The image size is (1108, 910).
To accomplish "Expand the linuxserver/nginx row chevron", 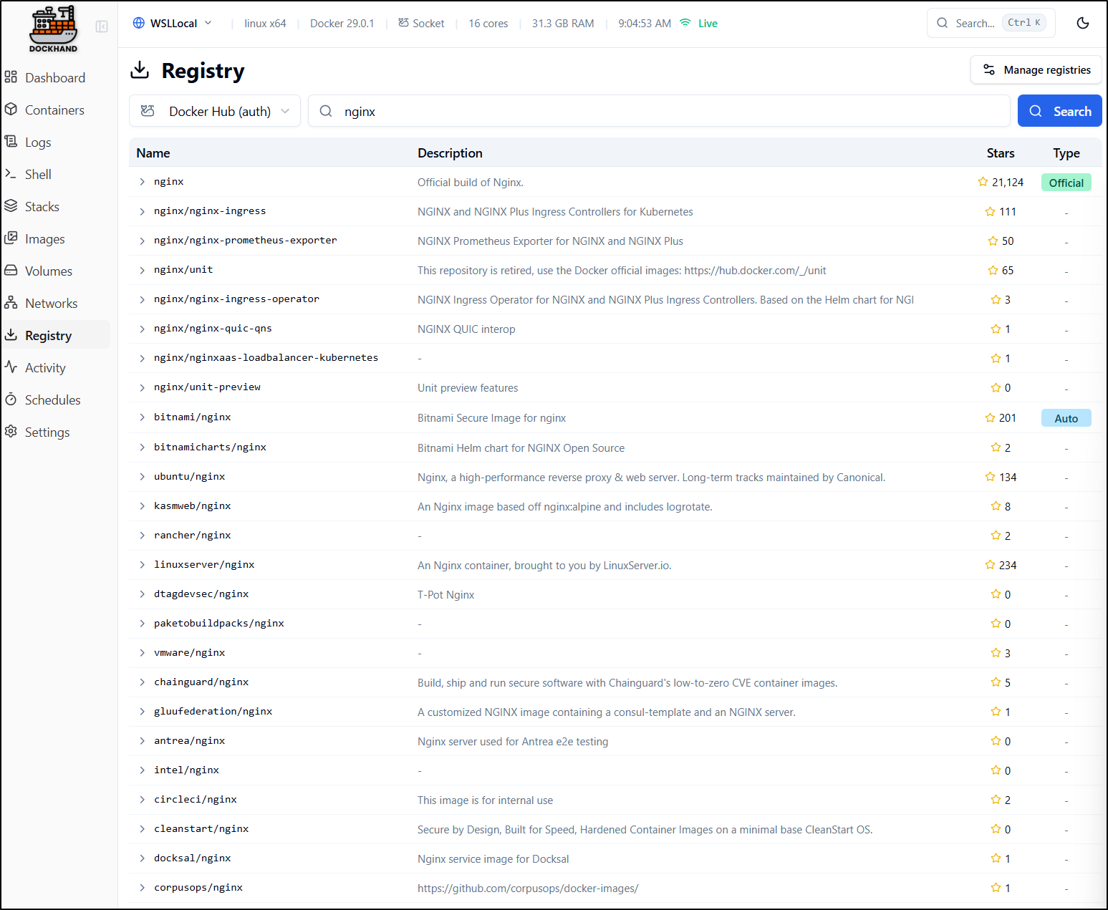I will coord(142,565).
